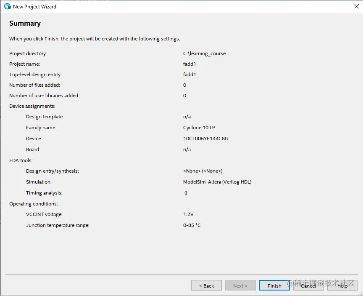Click the Project name value fadd1

tap(189, 64)
